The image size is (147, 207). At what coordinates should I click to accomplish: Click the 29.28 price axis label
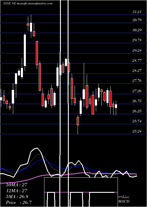point(137,50)
